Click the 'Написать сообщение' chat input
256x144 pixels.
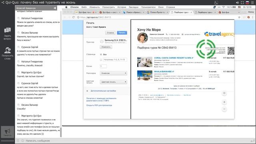pyautogui.click(x=38, y=140)
